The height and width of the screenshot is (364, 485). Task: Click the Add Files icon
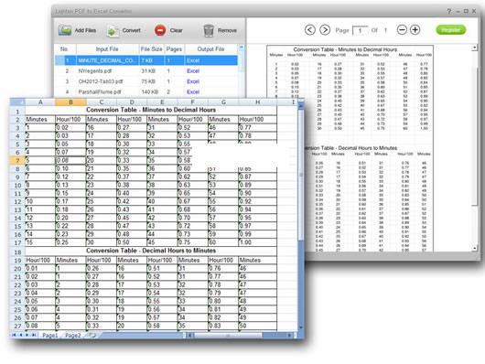[x=65, y=30]
